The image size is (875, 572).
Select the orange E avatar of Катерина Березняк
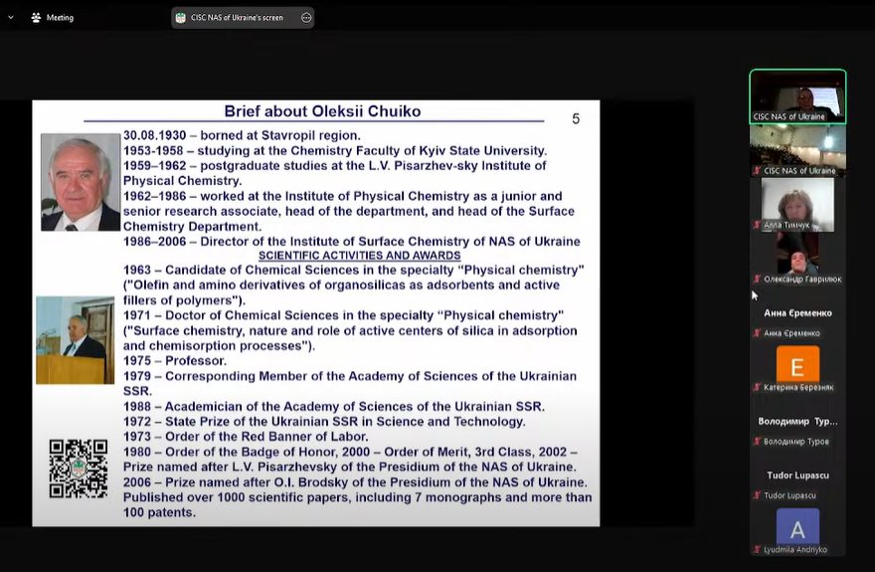click(797, 366)
